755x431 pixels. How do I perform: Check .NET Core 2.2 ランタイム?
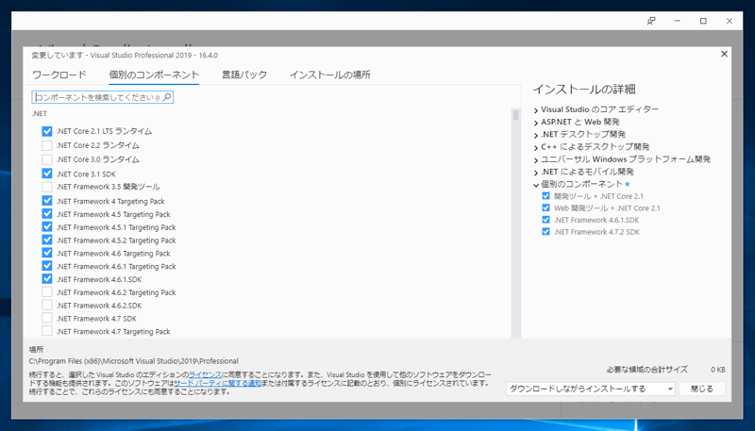coord(46,145)
